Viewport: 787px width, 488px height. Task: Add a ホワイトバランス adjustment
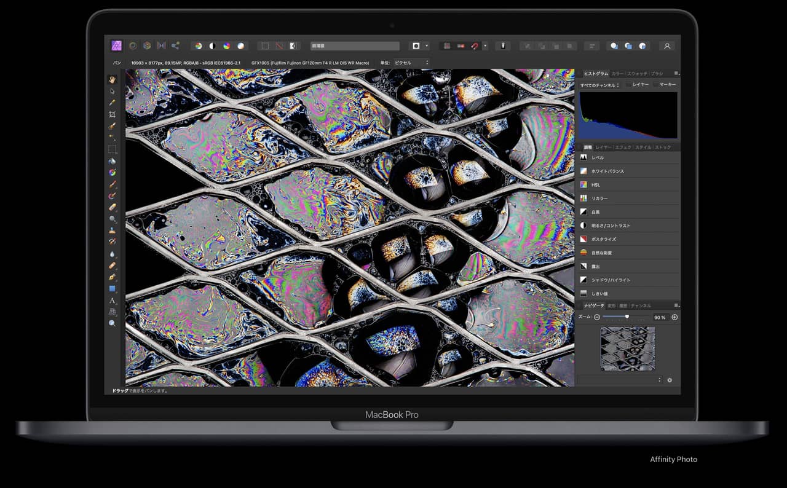(x=607, y=171)
